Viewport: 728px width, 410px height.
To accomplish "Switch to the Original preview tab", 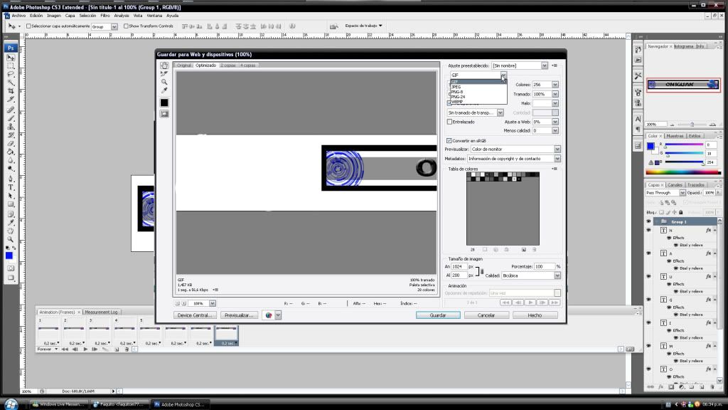I will coord(184,65).
